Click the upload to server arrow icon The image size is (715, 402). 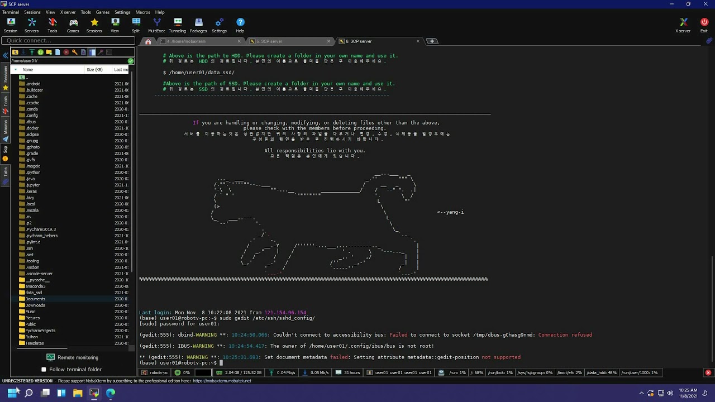coord(32,52)
